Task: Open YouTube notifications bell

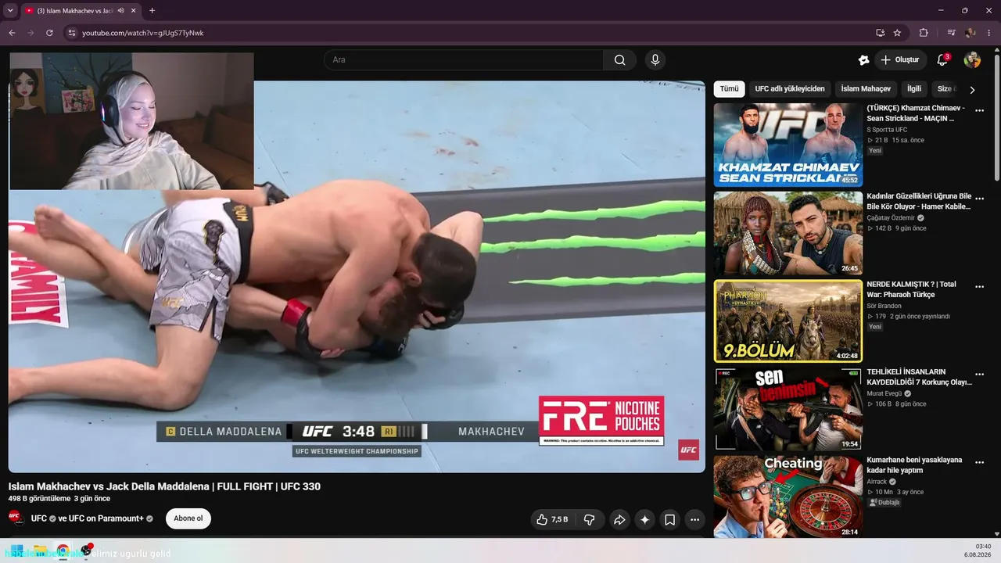Action: click(942, 60)
